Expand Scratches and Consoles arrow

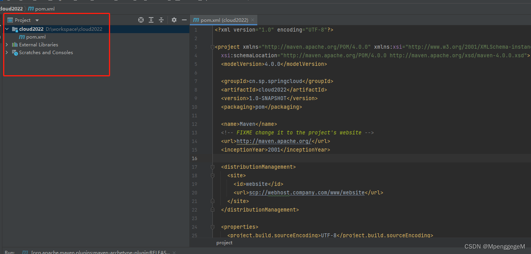7,52
